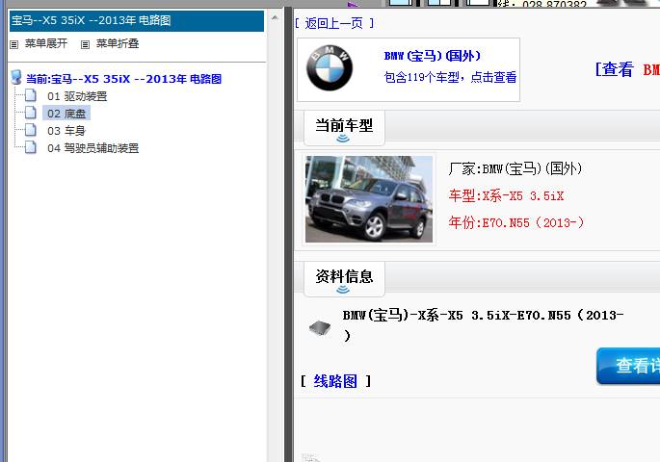Select root node 当前:宝马--X5 35iX --2013年 电路图
The height and width of the screenshot is (462, 660).
coord(123,79)
